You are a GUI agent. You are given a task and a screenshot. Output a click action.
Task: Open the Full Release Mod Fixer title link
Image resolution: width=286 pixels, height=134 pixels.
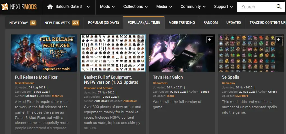36,77
